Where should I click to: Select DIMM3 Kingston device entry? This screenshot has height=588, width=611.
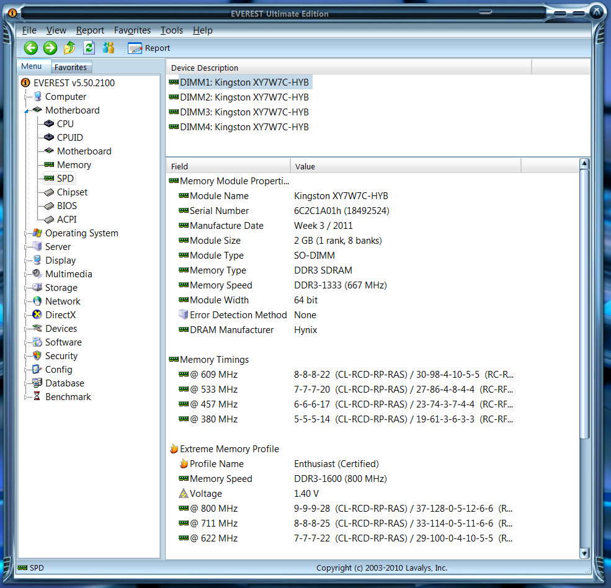(244, 112)
